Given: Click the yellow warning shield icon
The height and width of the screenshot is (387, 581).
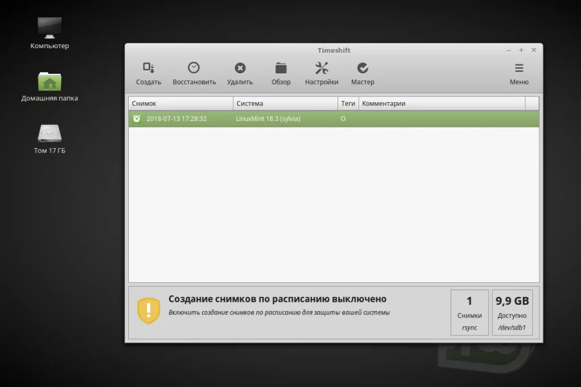Looking at the screenshot, I should click(148, 310).
